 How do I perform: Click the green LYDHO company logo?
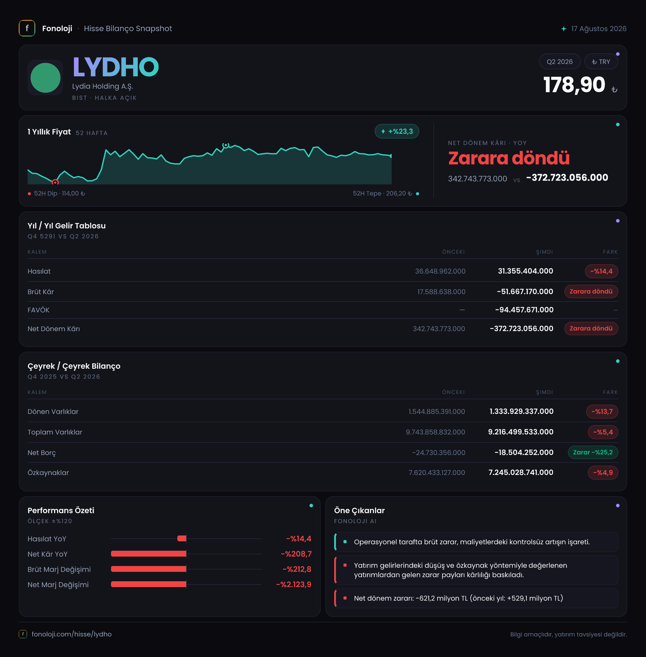coord(46,78)
